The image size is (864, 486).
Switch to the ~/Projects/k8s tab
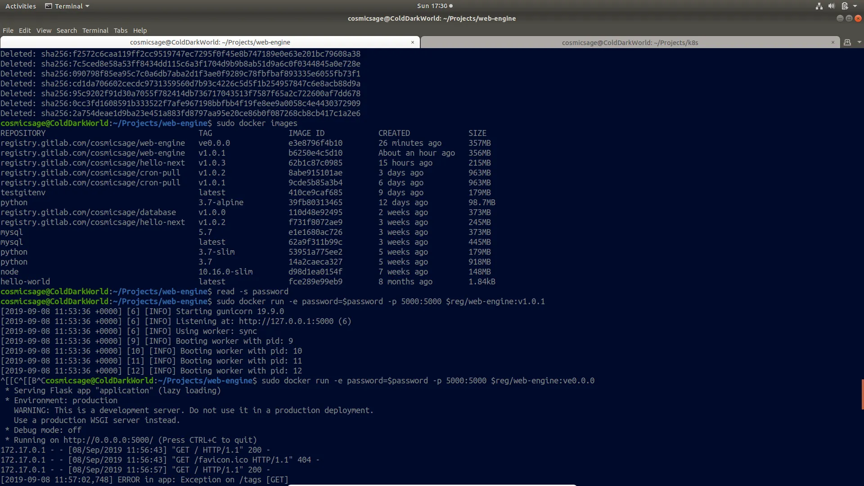pyautogui.click(x=630, y=42)
